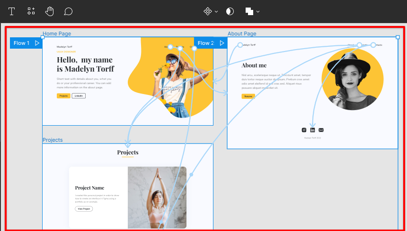This screenshot has width=407, height=231.
Task: Click the Instagram icon on About Page
Action: [x=304, y=130]
